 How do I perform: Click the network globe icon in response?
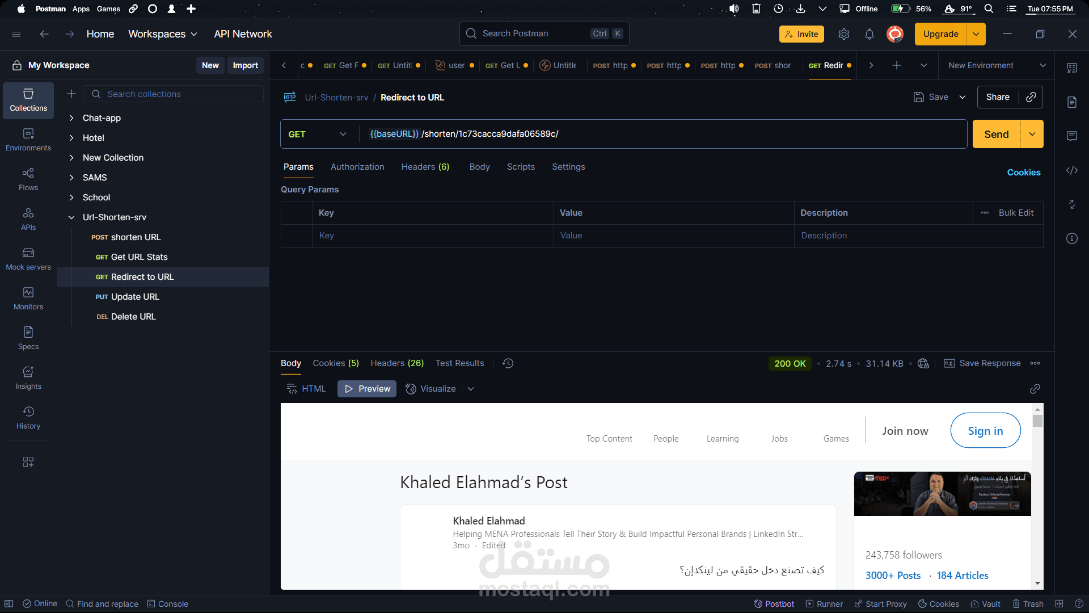point(923,363)
